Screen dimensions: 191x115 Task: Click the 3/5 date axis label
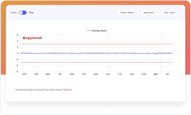coord(60,74)
